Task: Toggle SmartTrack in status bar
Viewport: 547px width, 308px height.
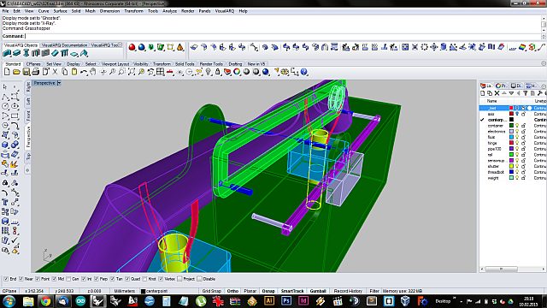Action: [x=292, y=291]
